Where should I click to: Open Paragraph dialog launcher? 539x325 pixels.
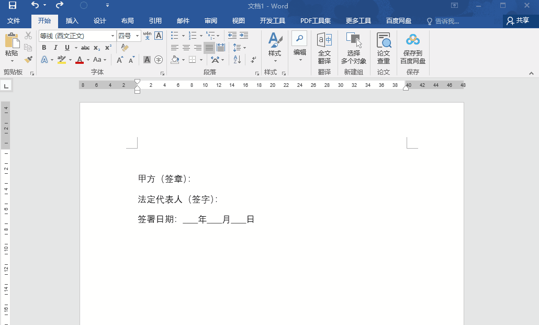pyautogui.click(x=257, y=73)
